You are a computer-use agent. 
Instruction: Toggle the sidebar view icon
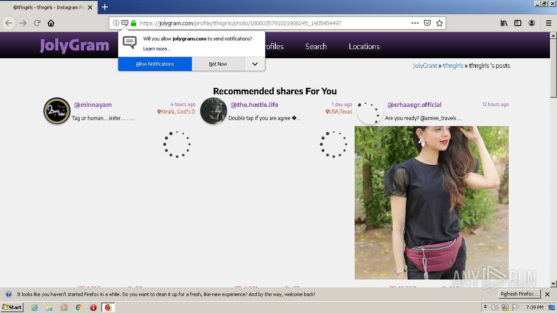[518, 23]
